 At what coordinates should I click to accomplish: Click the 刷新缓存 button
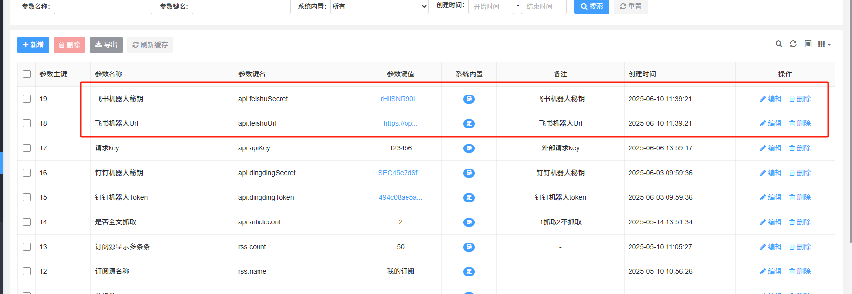coord(150,45)
